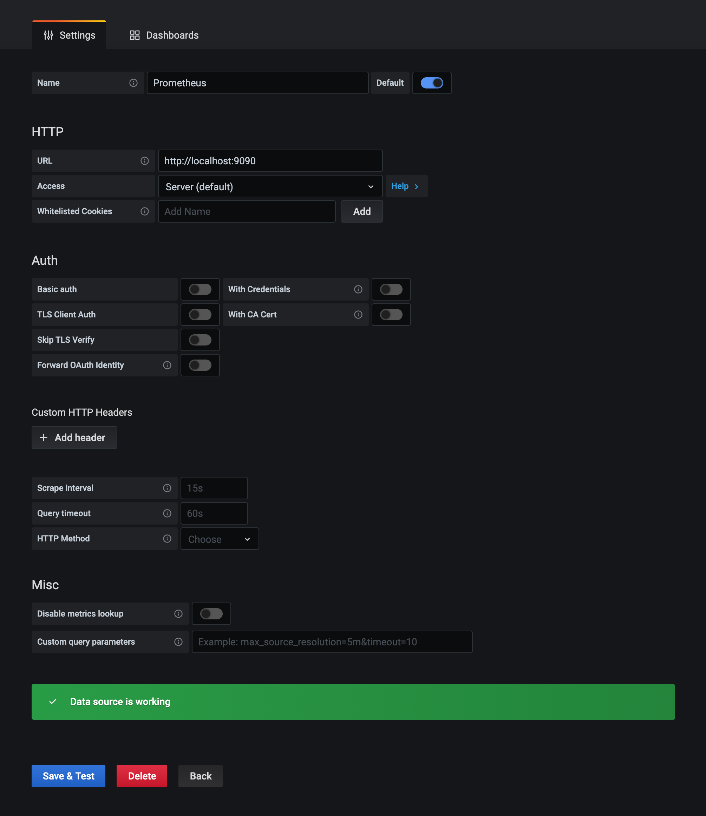
Task: Switch to the Dashboards tab
Action: click(164, 35)
